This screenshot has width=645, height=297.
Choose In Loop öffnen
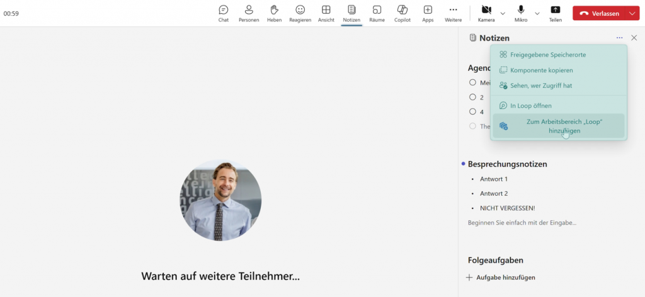click(559, 106)
